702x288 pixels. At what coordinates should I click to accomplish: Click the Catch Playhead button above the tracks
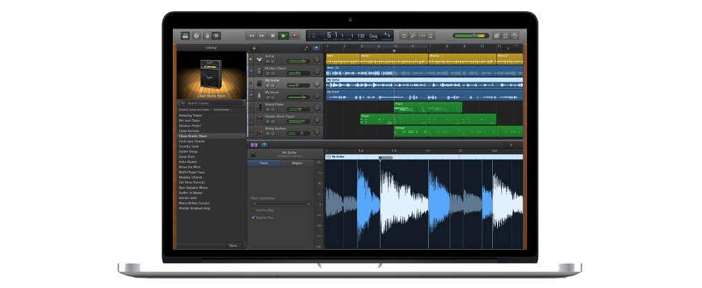(316, 48)
